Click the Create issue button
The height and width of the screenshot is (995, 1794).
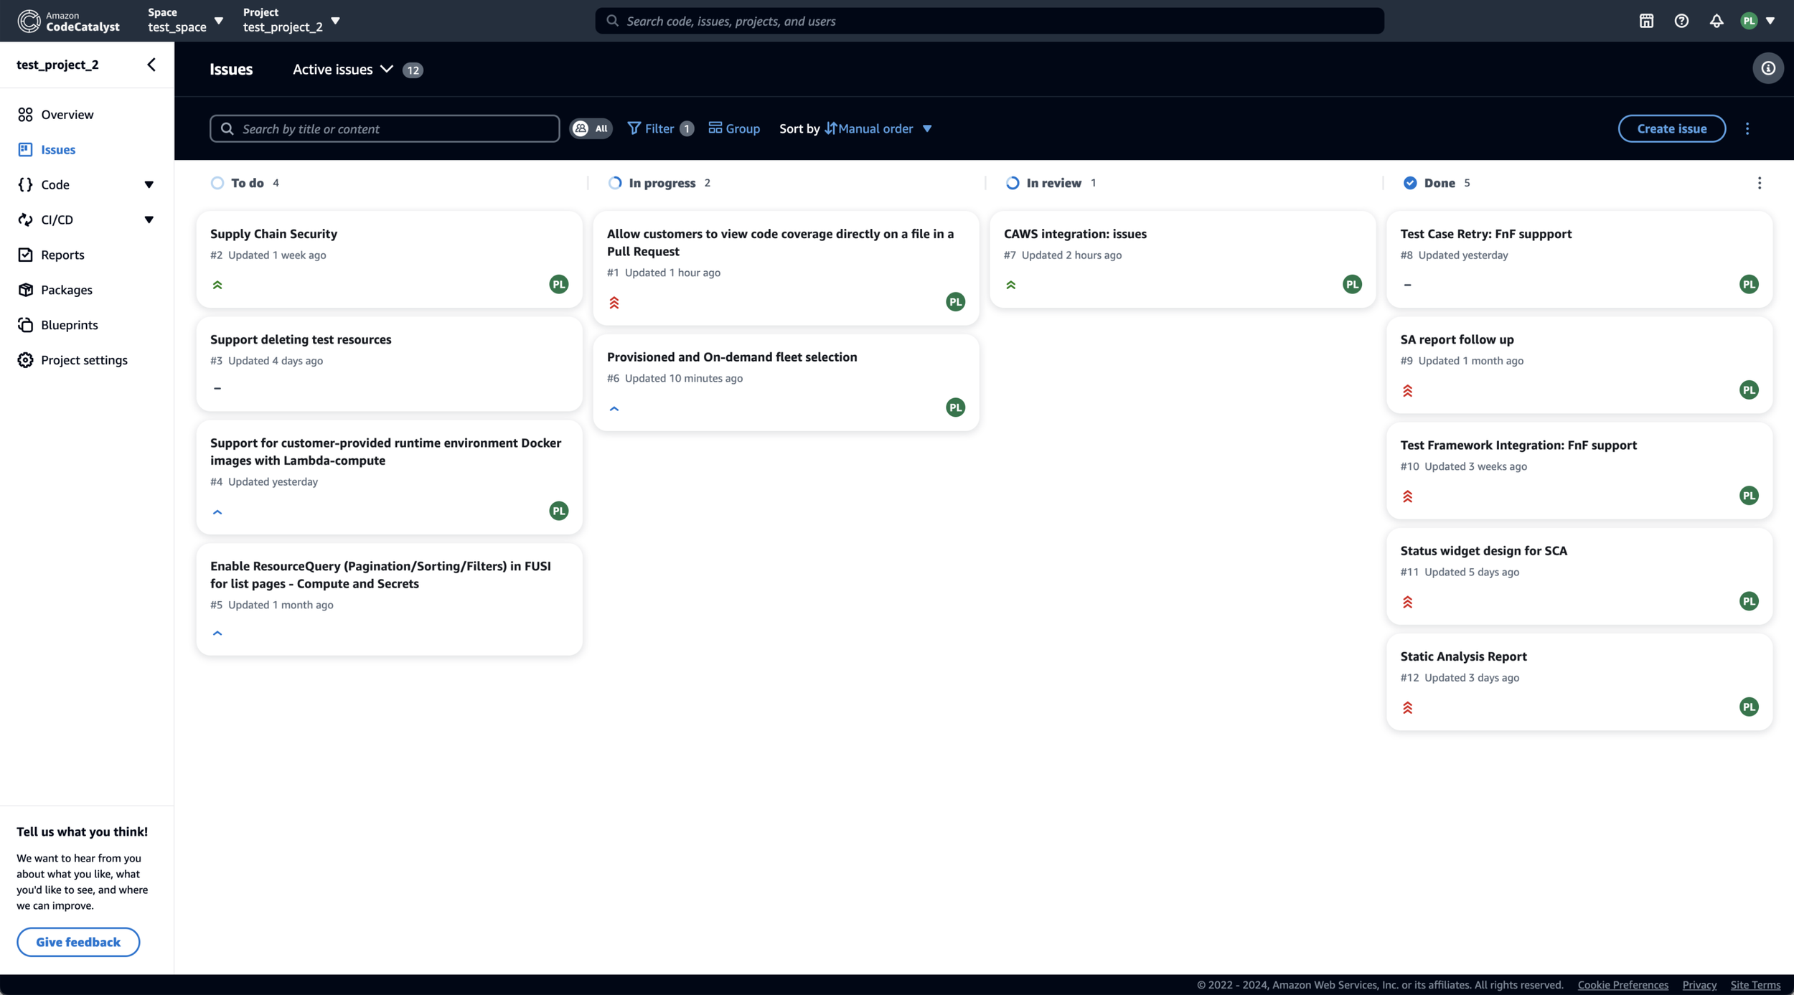[1671, 128]
